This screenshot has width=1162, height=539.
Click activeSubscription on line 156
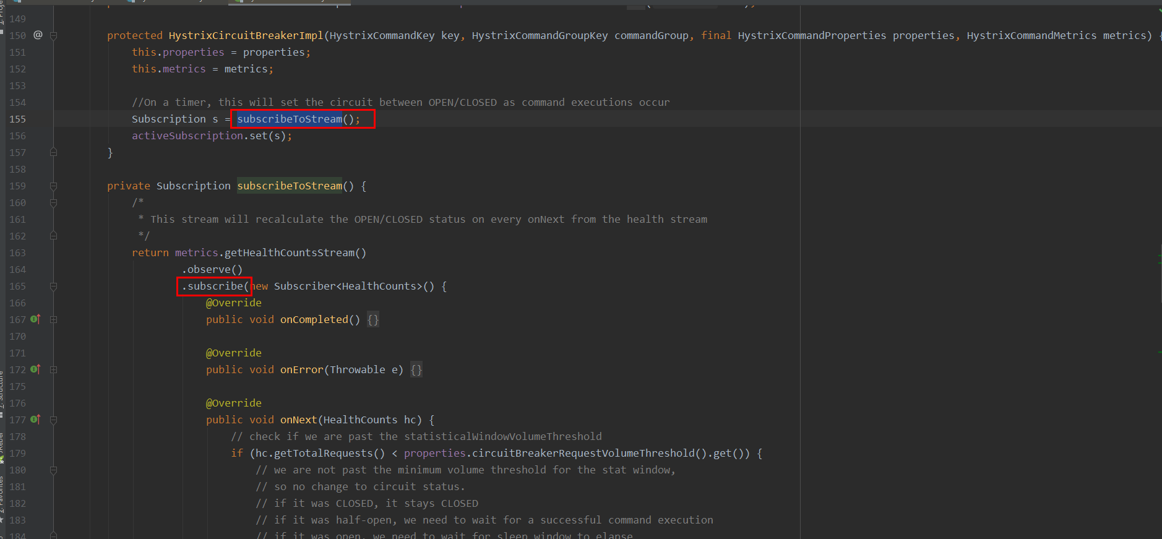tap(187, 136)
